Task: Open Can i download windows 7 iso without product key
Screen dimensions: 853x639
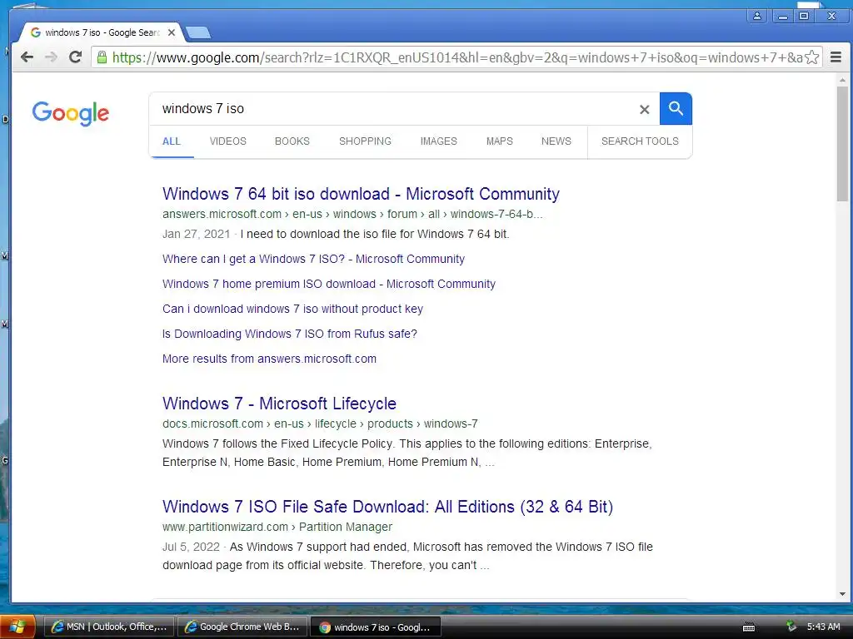Action: tap(292, 310)
